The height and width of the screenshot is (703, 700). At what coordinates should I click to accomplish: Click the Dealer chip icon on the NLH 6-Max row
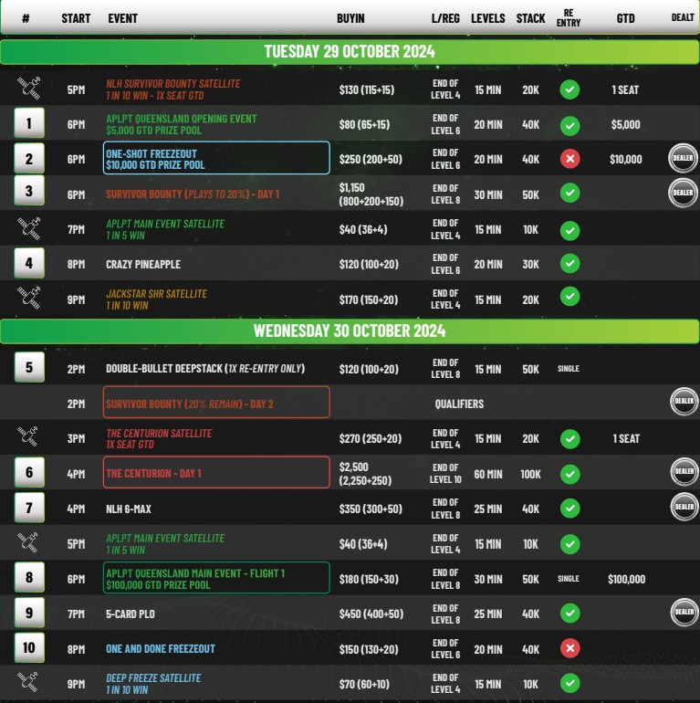coord(684,507)
